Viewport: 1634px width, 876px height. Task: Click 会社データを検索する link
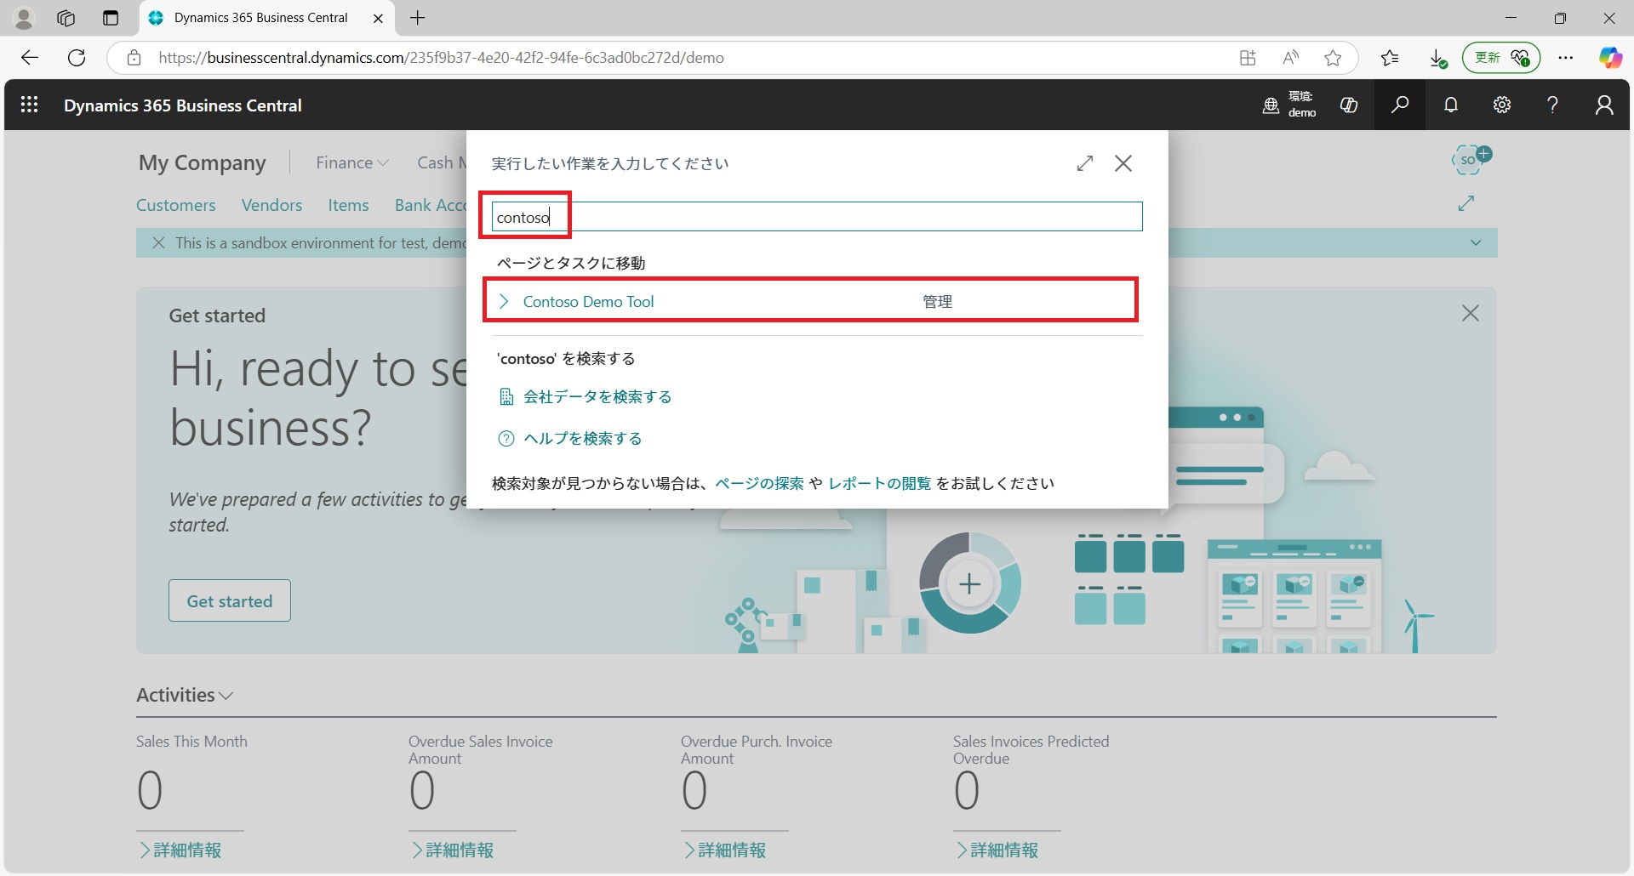tap(597, 397)
